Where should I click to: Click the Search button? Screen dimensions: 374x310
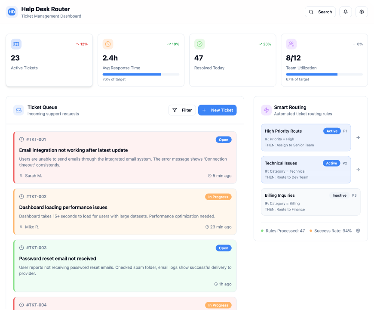(320, 12)
